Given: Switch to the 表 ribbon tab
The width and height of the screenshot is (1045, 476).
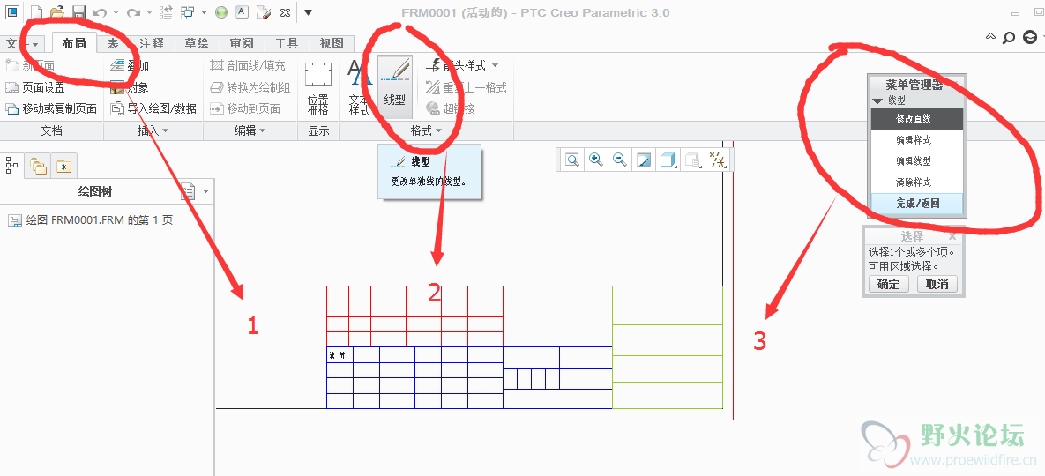Looking at the screenshot, I should point(113,44).
